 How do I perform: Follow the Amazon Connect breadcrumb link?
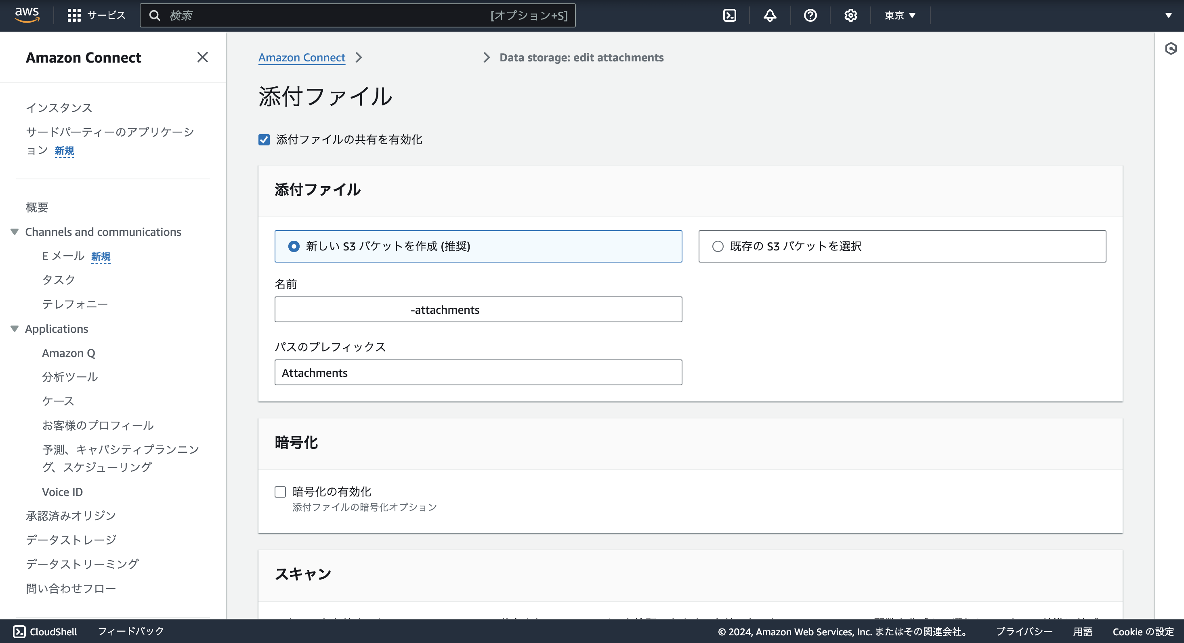coord(302,57)
